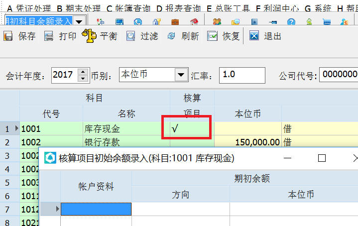Click the language switch E/中 icon
The width and height of the screenshot is (358, 226).
point(101,22)
